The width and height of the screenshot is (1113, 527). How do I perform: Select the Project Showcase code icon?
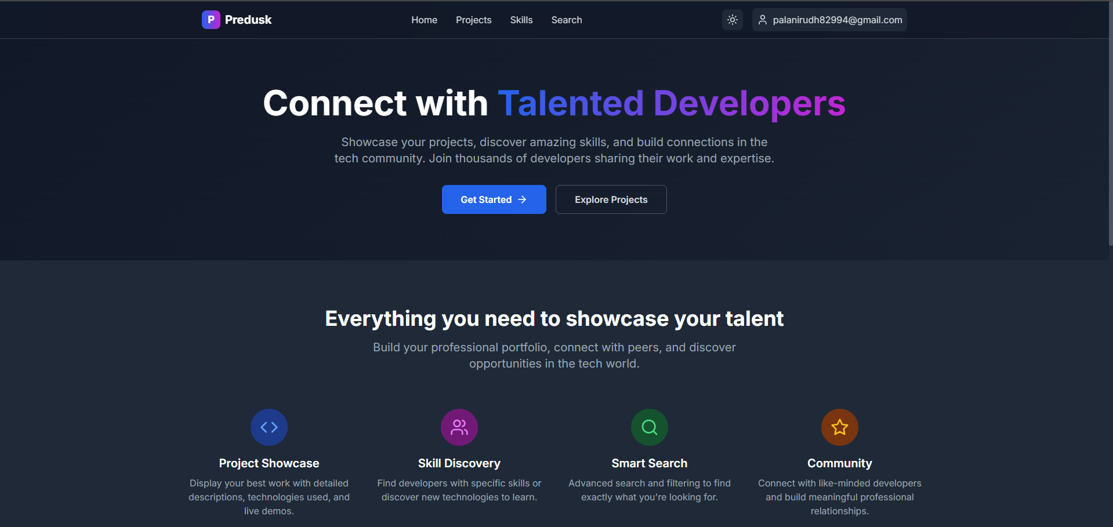[269, 427]
